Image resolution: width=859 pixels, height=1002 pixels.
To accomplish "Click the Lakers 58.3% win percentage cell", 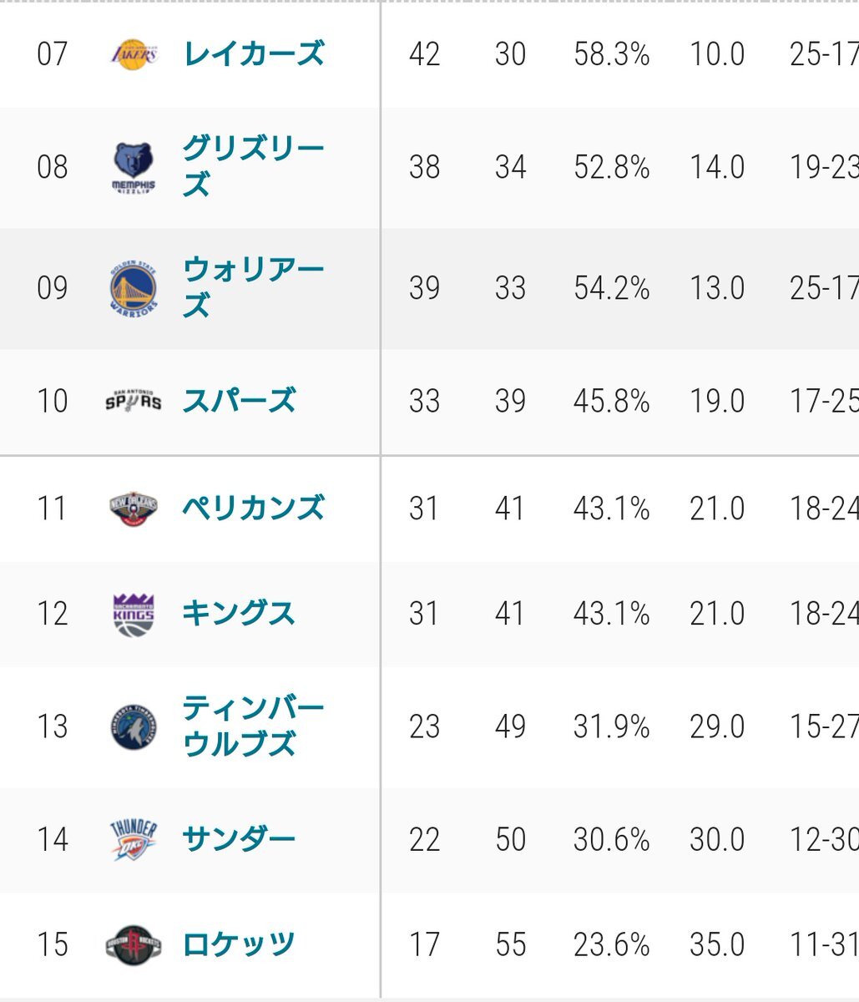I will tap(611, 54).
